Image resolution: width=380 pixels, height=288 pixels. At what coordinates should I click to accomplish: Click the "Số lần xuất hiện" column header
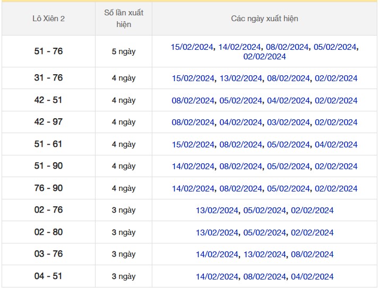point(124,19)
